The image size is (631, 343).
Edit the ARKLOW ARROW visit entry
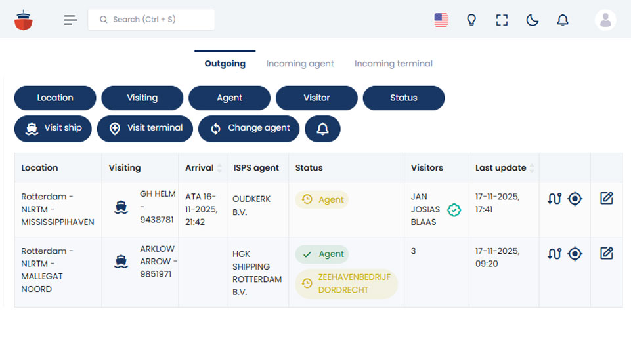607,254
